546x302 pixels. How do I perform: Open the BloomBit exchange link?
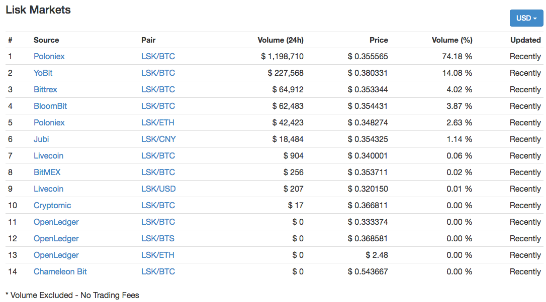pyautogui.click(x=50, y=106)
